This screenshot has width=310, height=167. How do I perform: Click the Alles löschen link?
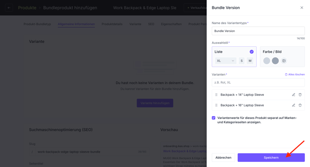pyautogui.click(x=295, y=74)
